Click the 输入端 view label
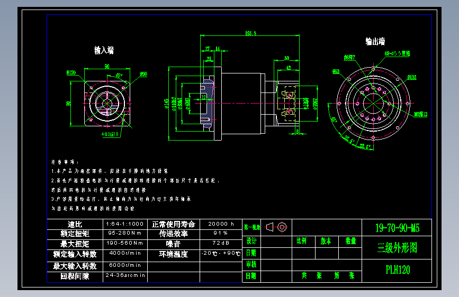 pos(104,50)
